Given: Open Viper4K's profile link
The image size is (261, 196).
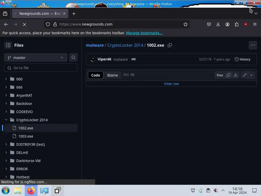Looking at the screenshot, I should 104,59.
